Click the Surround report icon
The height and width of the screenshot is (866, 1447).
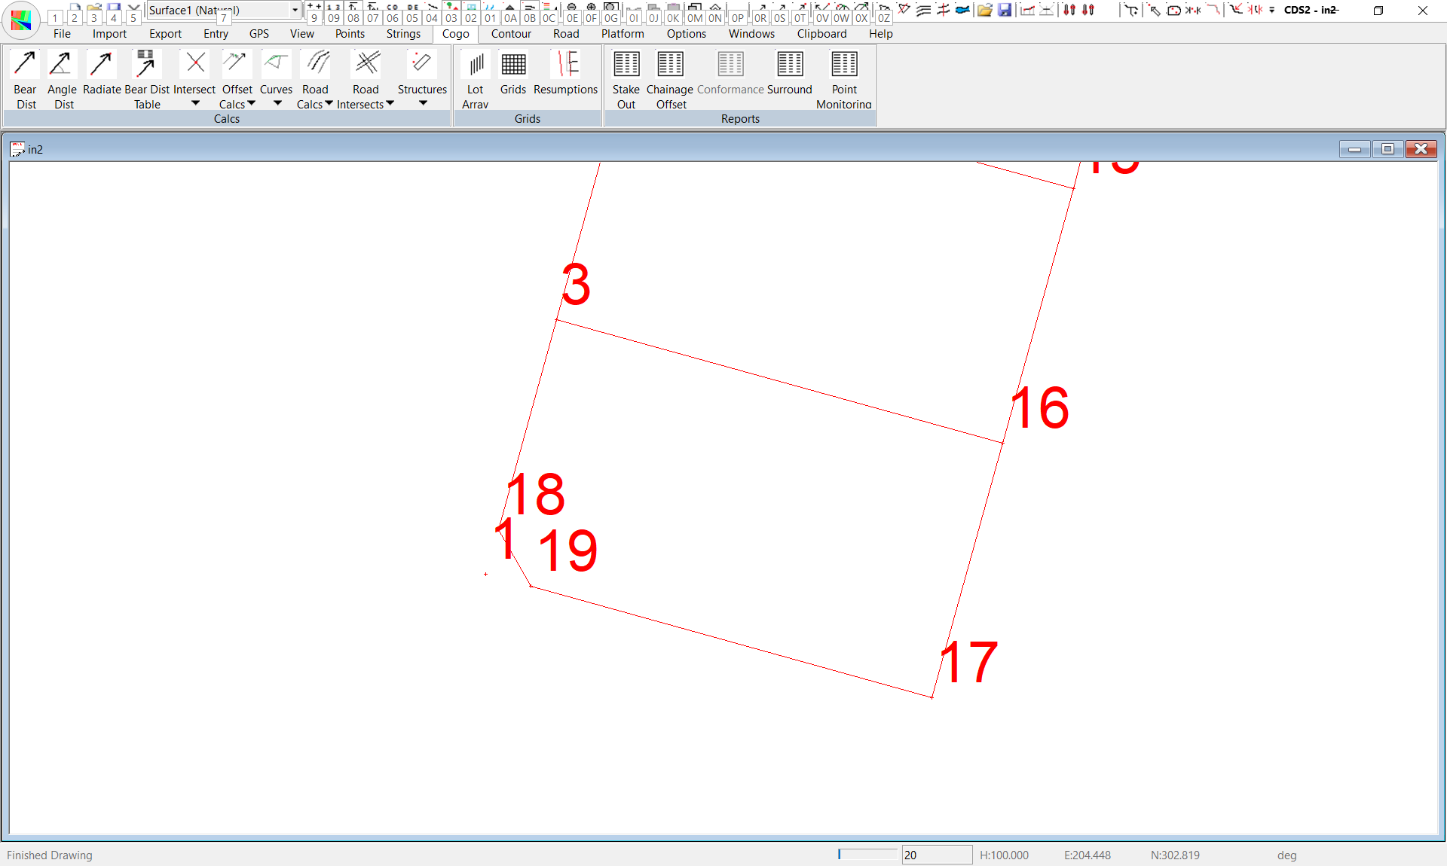pos(790,66)
